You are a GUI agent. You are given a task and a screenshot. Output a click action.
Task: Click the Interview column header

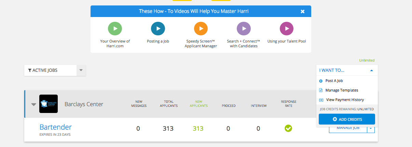(x=259, y=106)
